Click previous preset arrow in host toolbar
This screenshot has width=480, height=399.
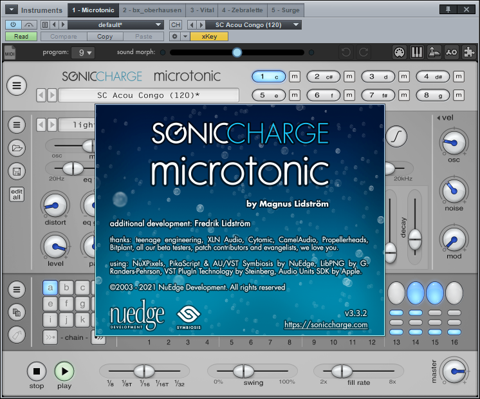(x=54, y=24)
